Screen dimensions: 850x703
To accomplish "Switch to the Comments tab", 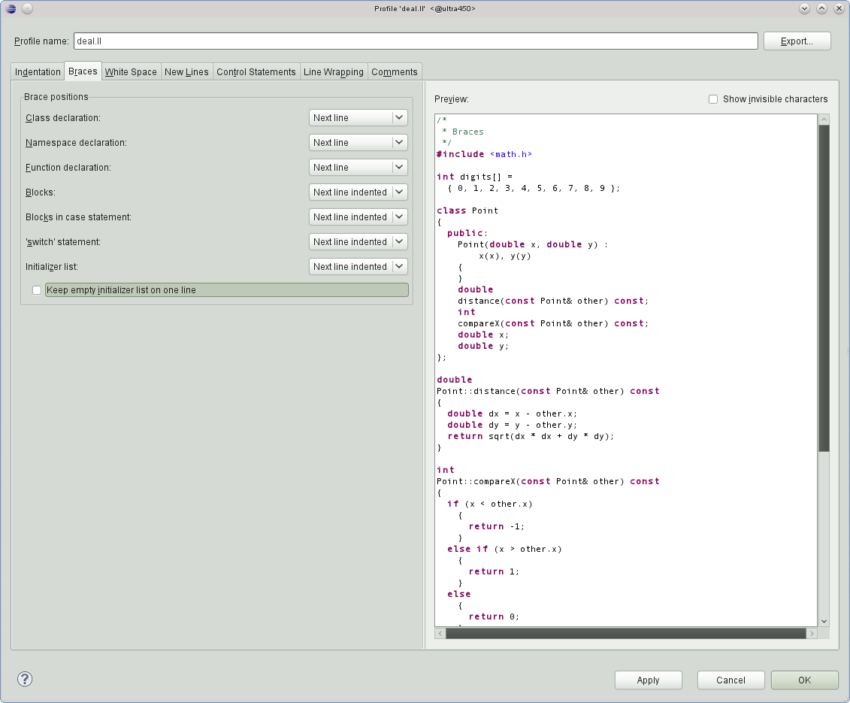I will (395, 71).
